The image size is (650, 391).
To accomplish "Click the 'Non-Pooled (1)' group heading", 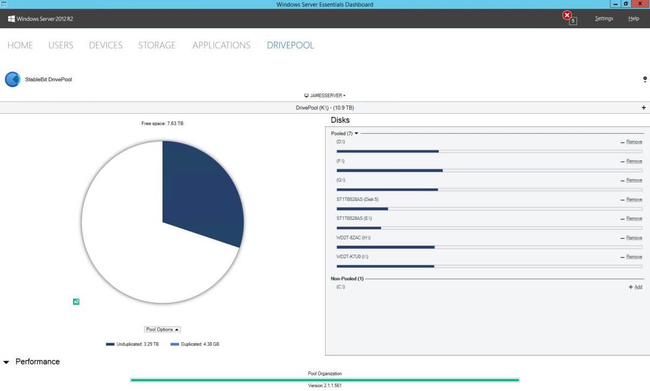I will (347, 279).
